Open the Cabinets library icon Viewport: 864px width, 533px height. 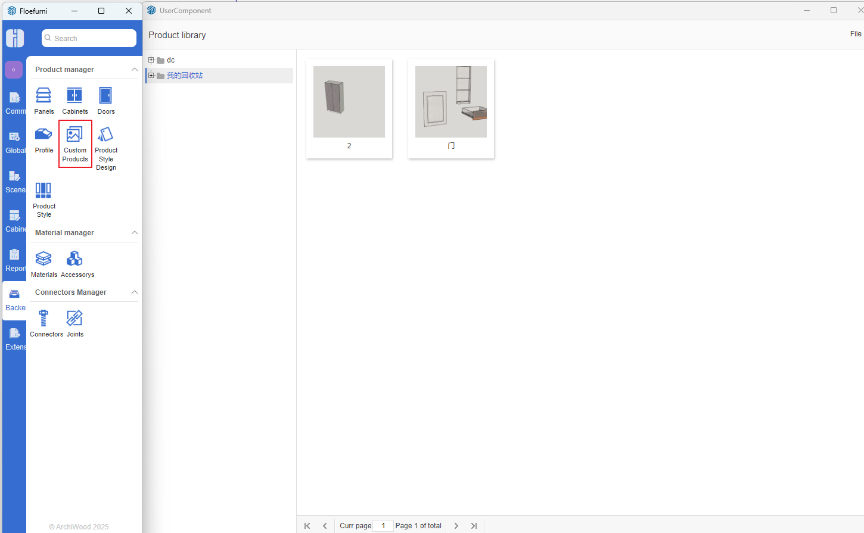point(74,100)
